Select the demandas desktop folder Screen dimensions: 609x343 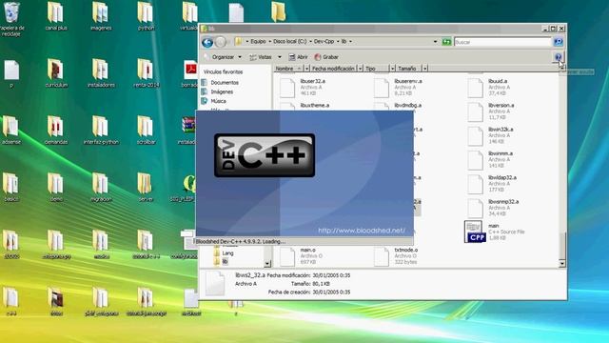[x=56, y=131]
